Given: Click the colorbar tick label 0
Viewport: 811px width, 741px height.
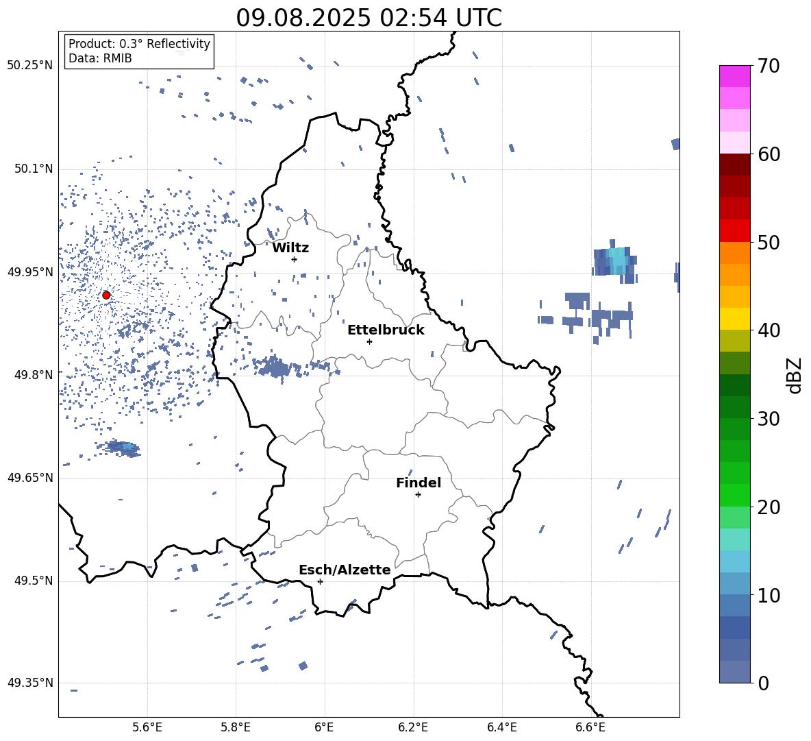Looking at the screenshot, I should (x=763, y=683).
